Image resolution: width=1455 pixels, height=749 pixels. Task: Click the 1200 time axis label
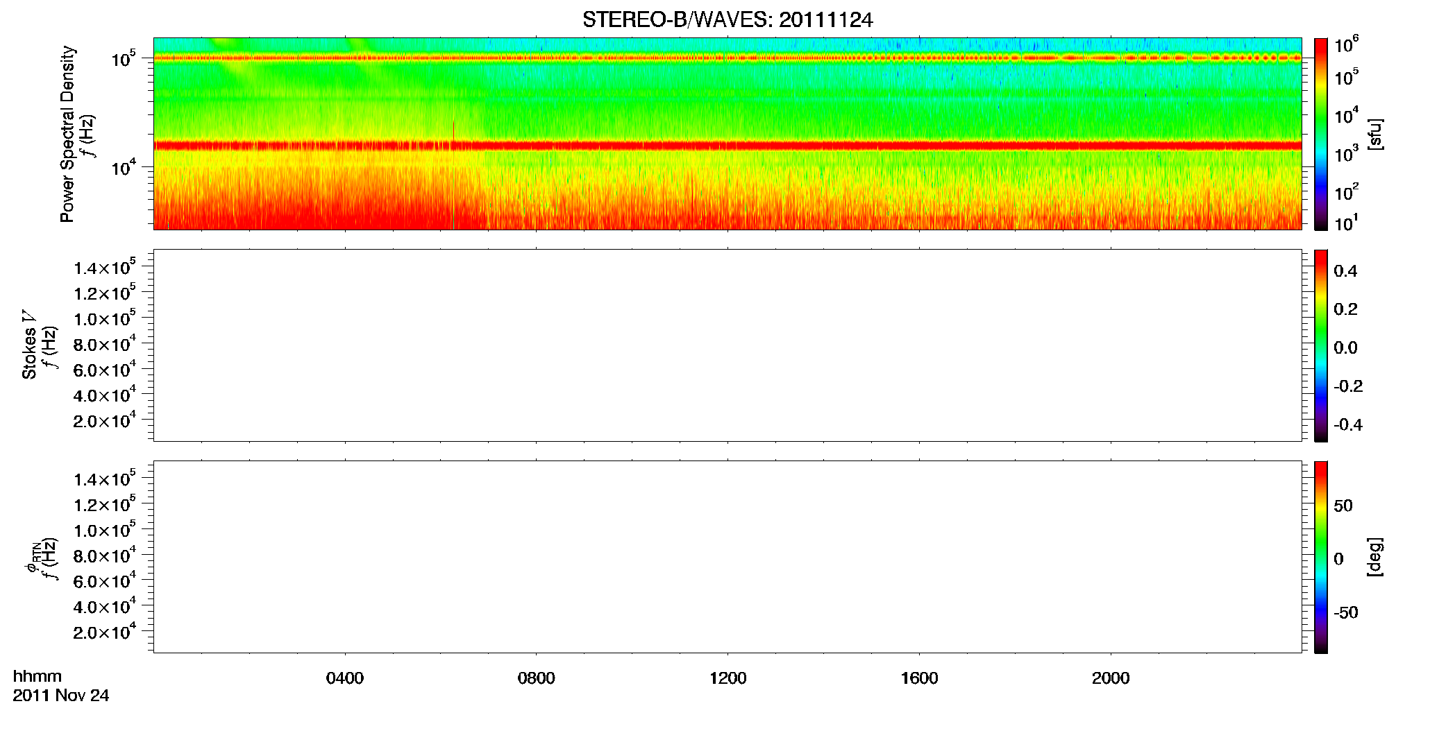(727, 678)
